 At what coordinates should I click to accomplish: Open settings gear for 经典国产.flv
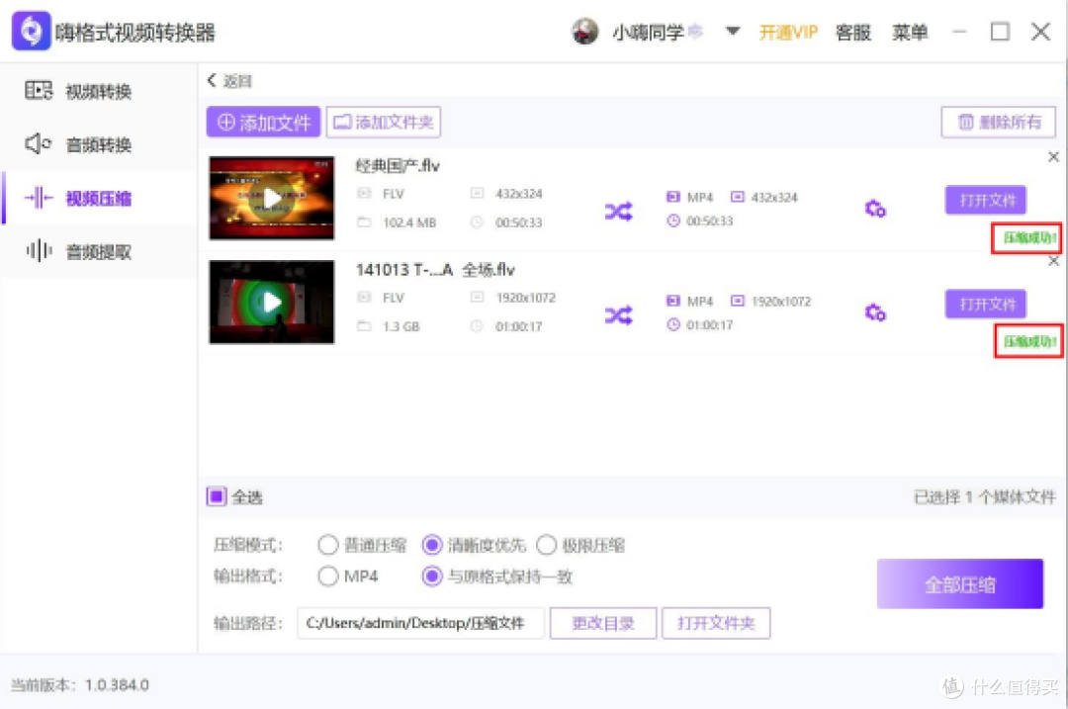pyautogui.click(x=875, y=209)
